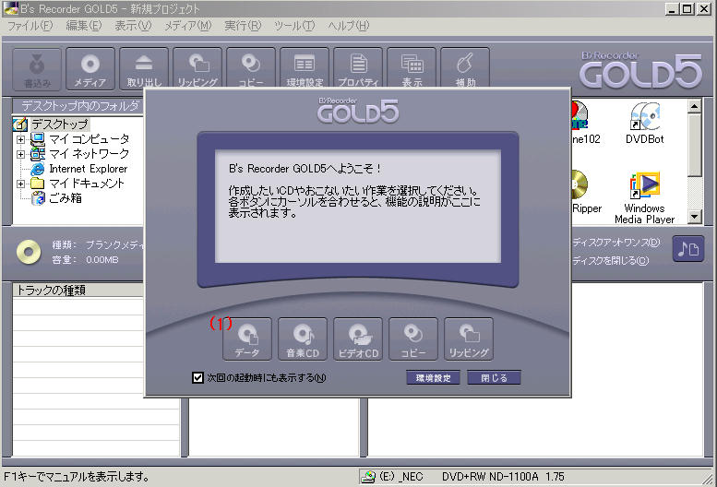Open the 表示(V) menu
The height and width of the screenshot is (487, 717).
(x=133, y=26)
